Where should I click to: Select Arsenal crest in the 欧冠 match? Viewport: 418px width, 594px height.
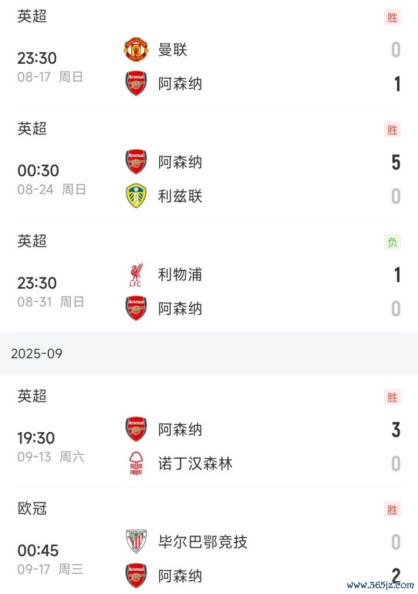coord(136,575)
